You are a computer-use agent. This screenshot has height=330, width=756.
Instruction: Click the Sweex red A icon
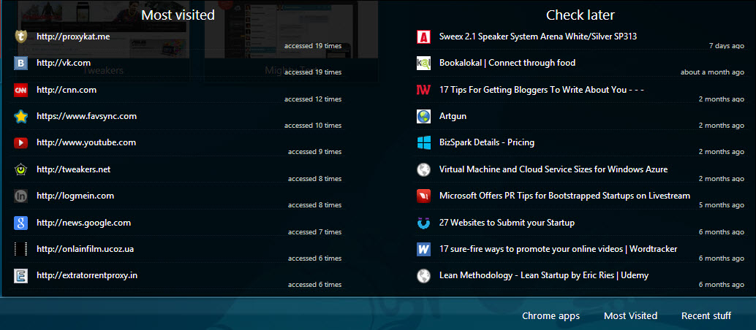click(423, 37)
